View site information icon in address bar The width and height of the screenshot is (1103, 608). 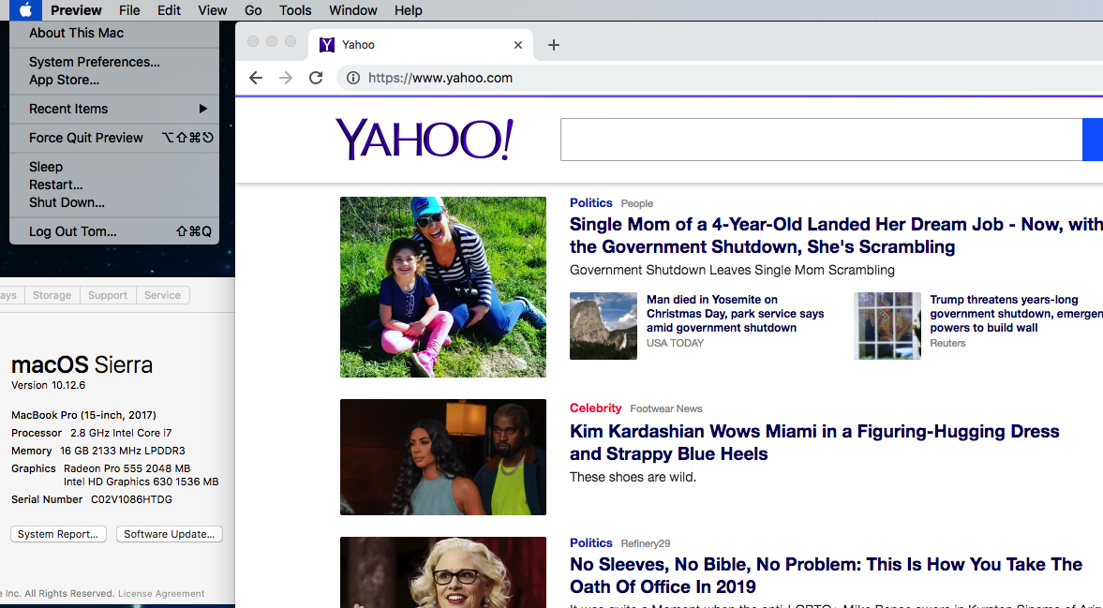(x=353, y=78)
